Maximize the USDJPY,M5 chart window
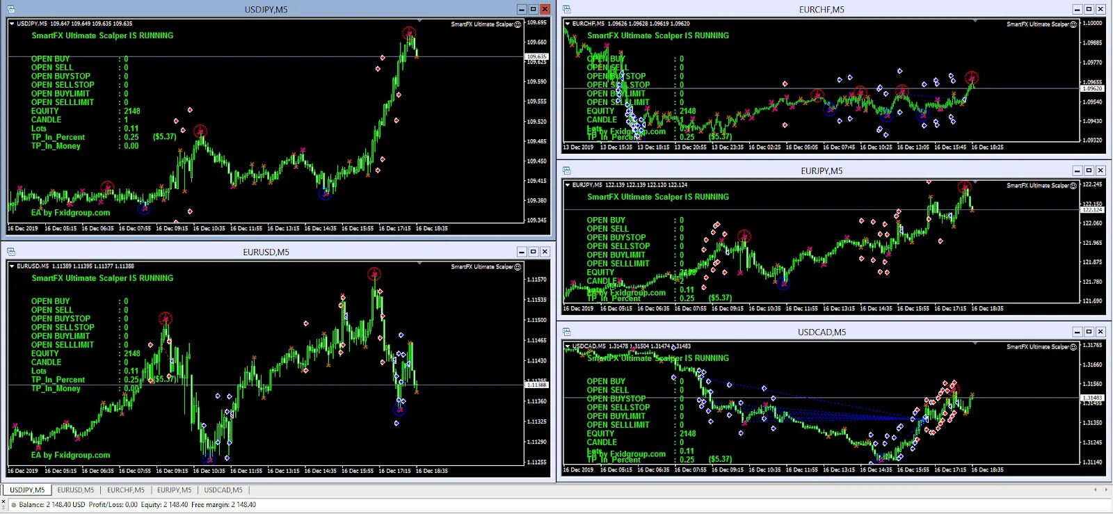1113x514 pixels. point(534,9)
